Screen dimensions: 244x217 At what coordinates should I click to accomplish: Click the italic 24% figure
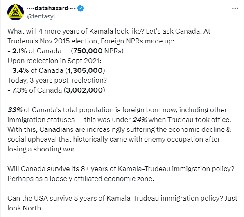(140, 120)
